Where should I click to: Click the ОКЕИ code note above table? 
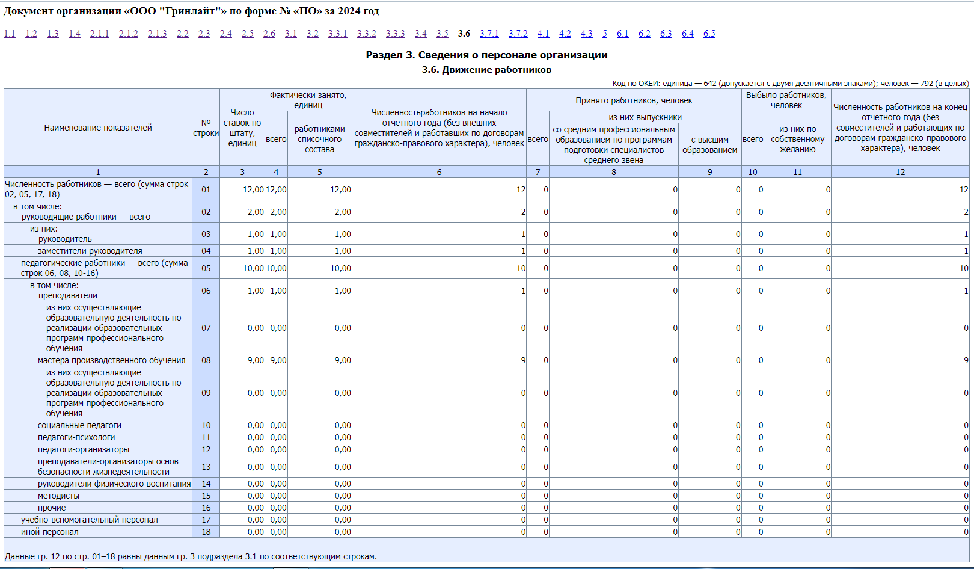point(791,84)
